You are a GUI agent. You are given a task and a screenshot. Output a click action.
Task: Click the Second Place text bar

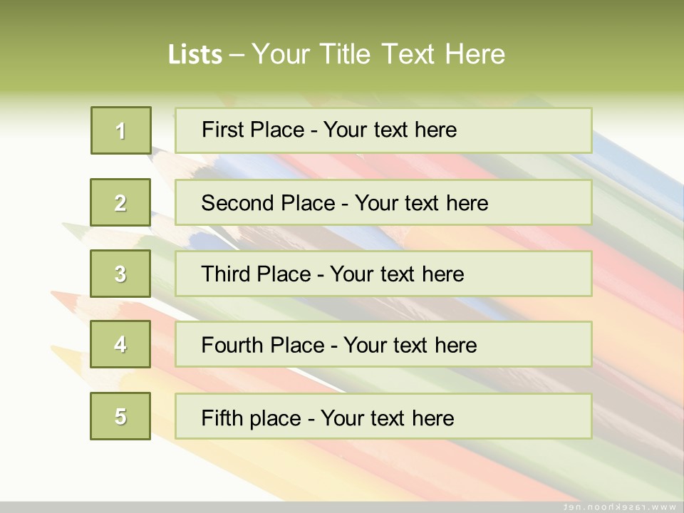383,202
